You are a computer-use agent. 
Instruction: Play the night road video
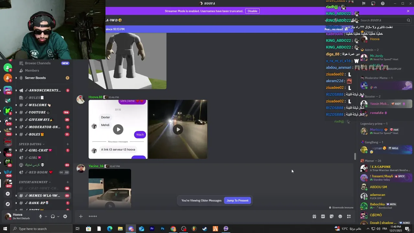pyautogui.click(x=178, y=129)
